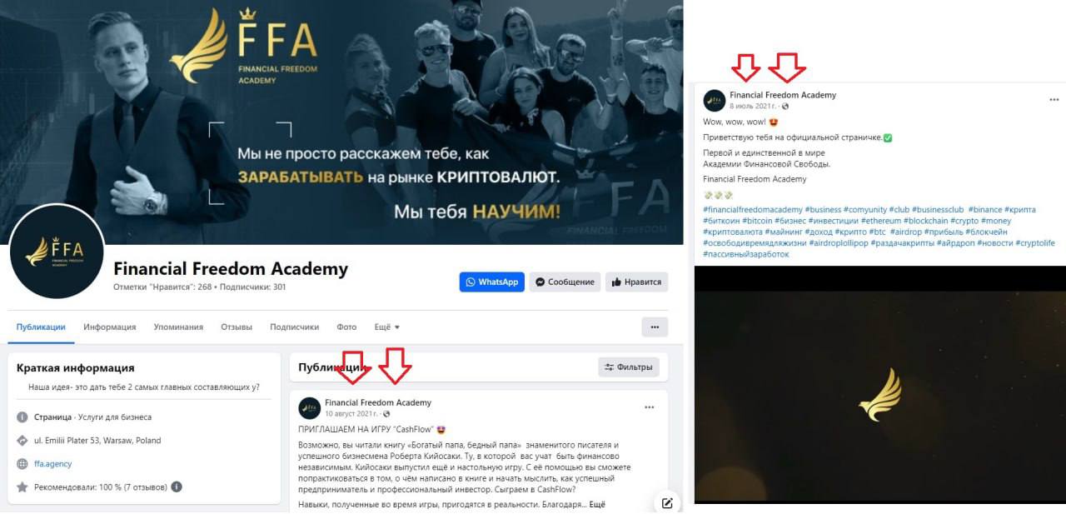Click the August post author avatar

tap(310, 408)
